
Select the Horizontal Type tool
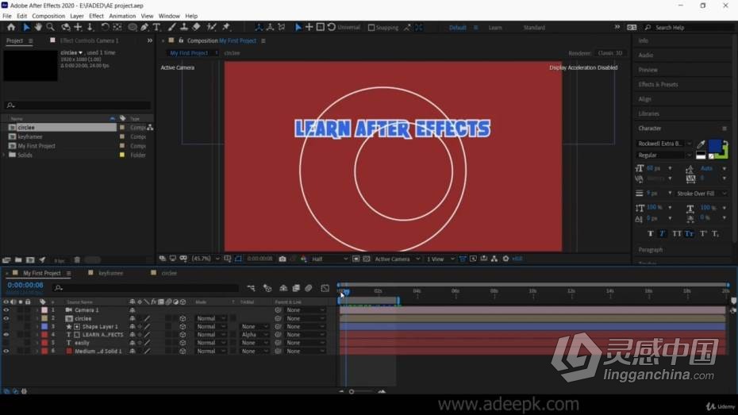coord(157,27)
